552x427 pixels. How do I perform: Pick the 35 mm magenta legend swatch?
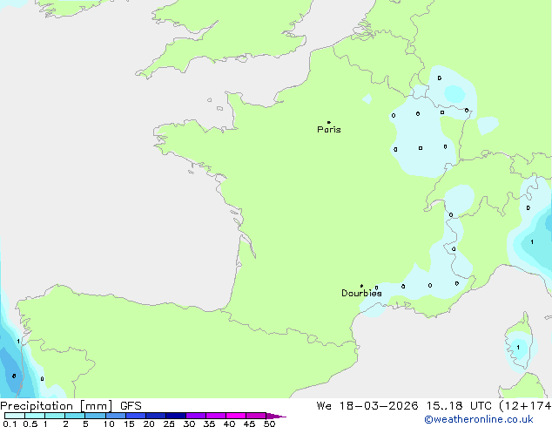(x=216, y=416)
